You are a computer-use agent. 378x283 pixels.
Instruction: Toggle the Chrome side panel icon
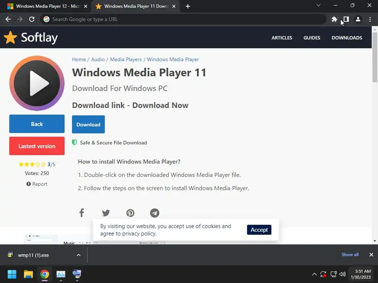[x=346, y=19]
